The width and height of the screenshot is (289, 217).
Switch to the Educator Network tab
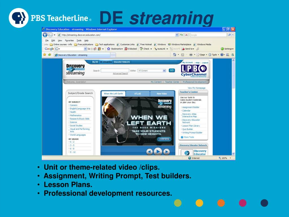tap(122, 62)
